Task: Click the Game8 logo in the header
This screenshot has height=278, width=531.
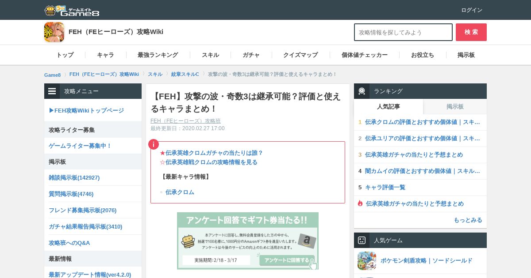Action: 72,11
